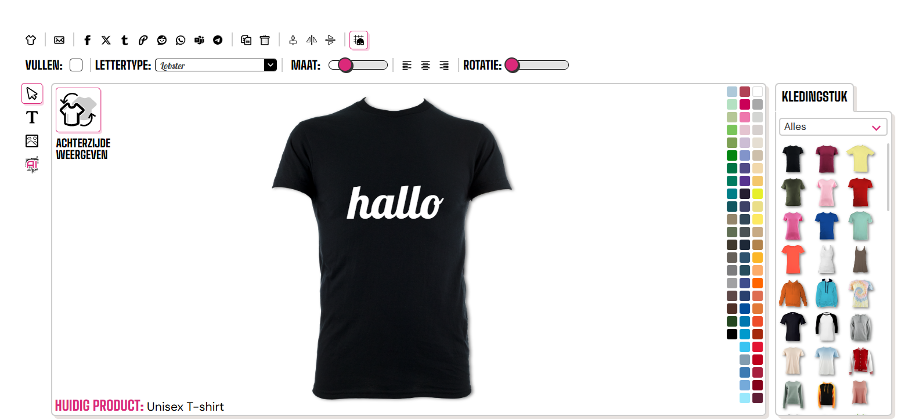Share design via email icon
The width and height of the screenshot is (916, 420).
[x=59, y=40]
